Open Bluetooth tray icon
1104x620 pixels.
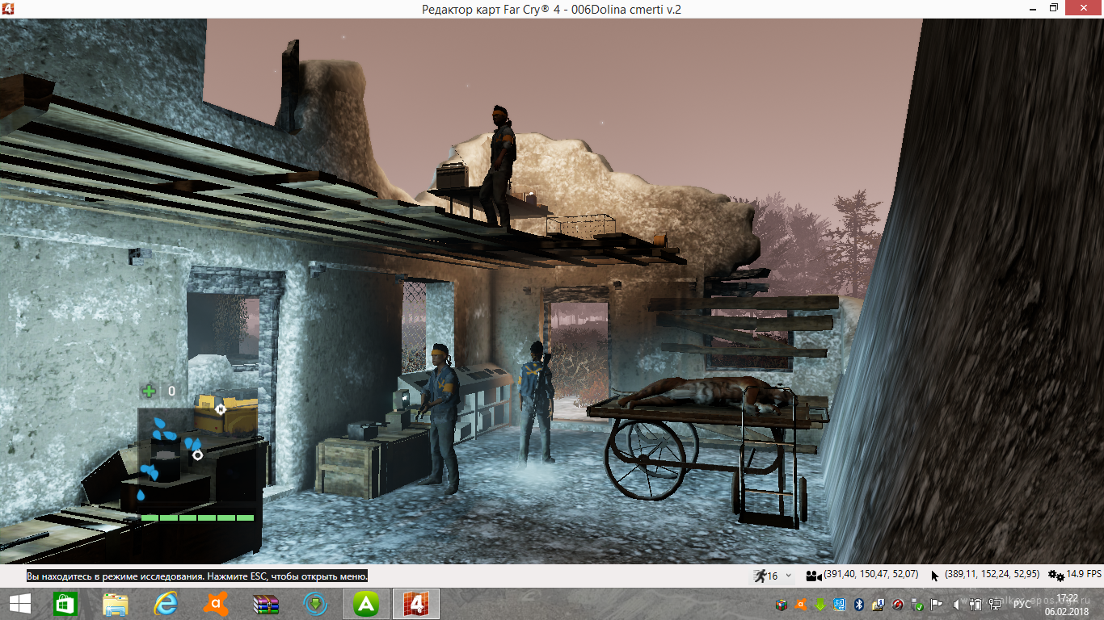pos(859,605)
